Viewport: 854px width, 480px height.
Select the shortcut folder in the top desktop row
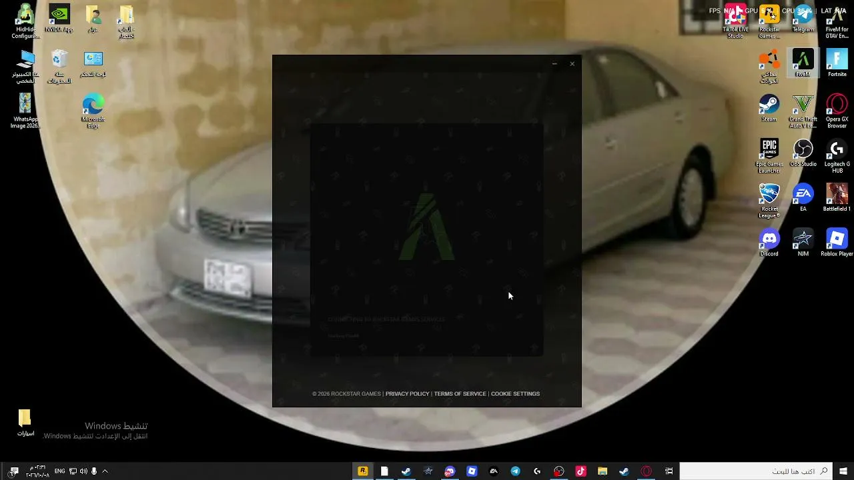pos(127,22)
